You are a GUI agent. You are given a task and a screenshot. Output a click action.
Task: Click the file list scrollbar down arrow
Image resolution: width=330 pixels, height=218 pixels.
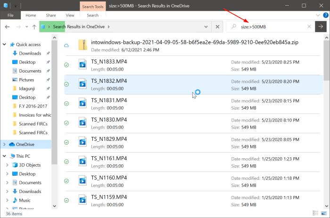tap(326, 206)
